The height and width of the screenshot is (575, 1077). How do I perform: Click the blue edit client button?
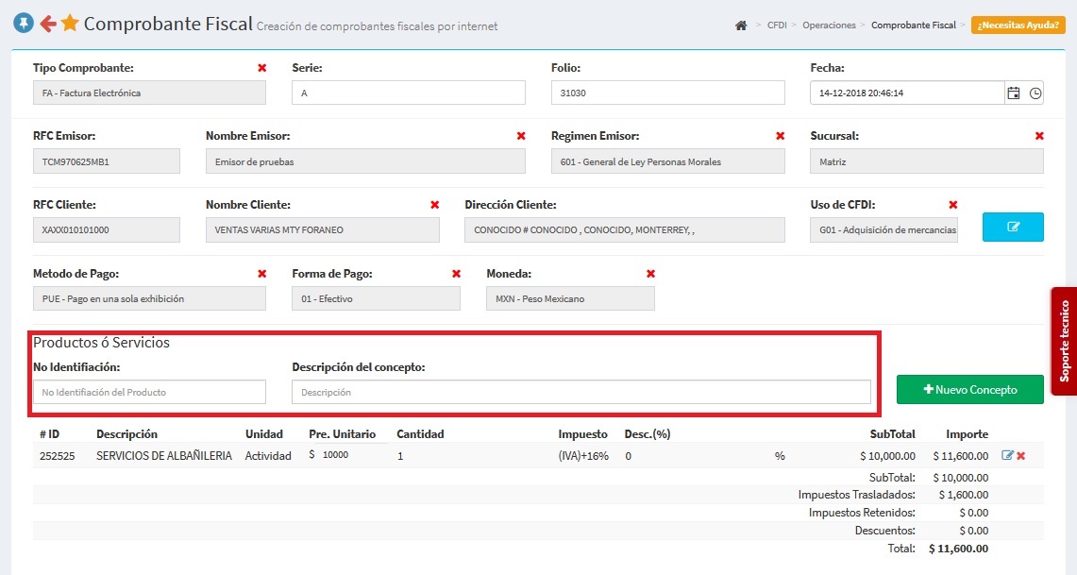(x=1013, y=228)
